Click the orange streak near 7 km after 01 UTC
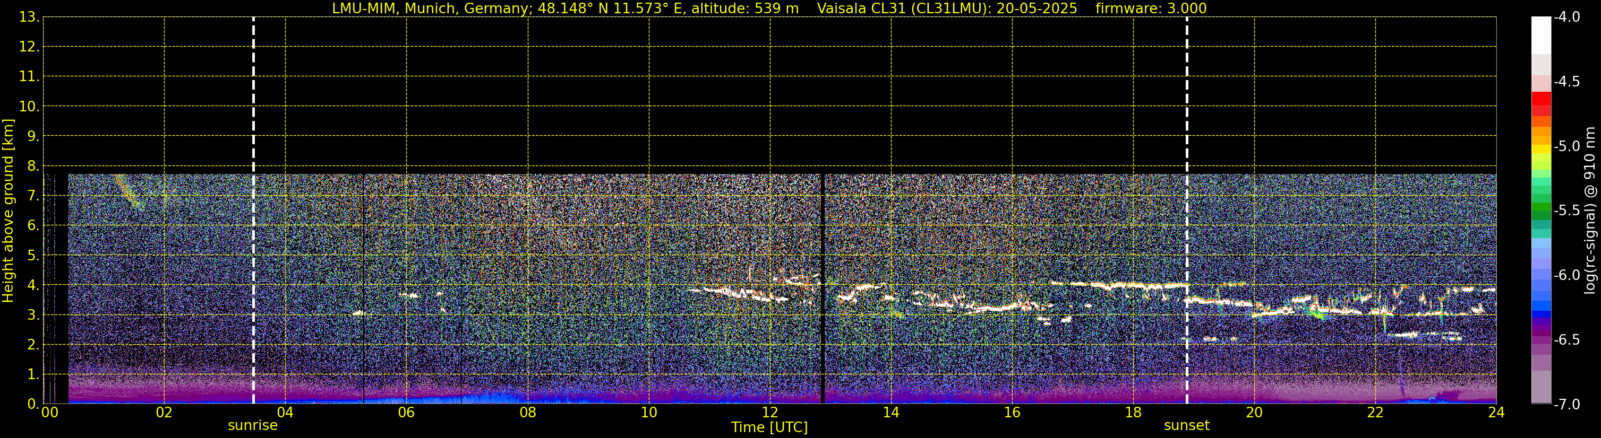 (126, 190)
